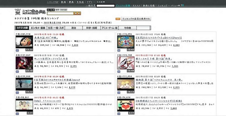The width and height of the screenshot is (226, 116).
Task: Open the 動画 link in top bar
Action: pos(64,2)
